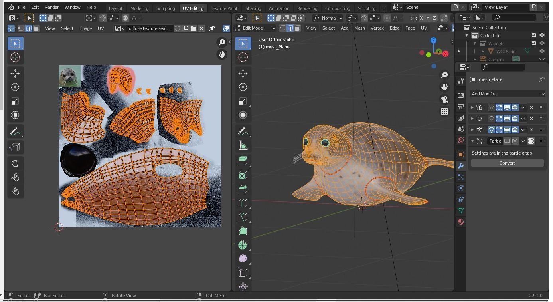
Task: Hide WGTS_rig with its eye icon
Action: [542, 51]
